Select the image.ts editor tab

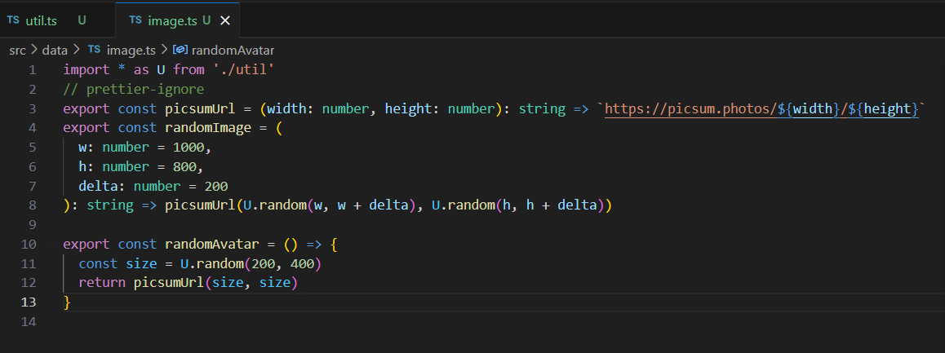177,20
